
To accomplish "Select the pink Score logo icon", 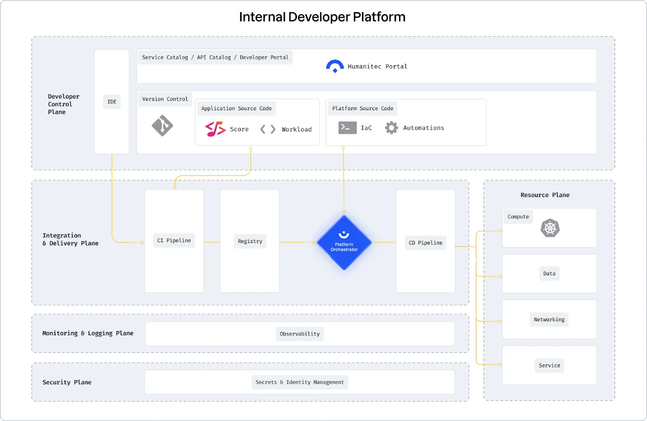I will (x=215, y=129).
